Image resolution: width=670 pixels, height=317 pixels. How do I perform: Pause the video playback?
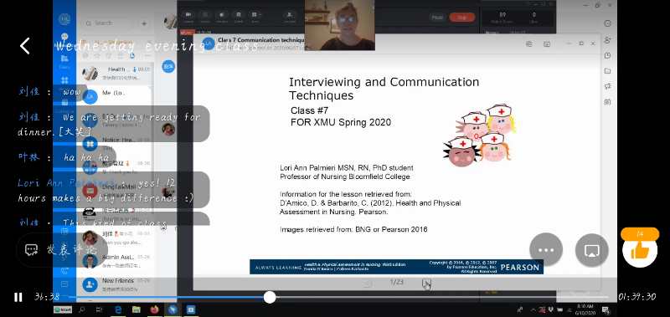pos(18,298)
